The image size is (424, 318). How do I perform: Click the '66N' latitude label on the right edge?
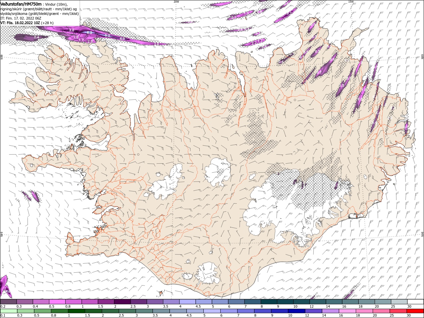(x=422, y=57)
